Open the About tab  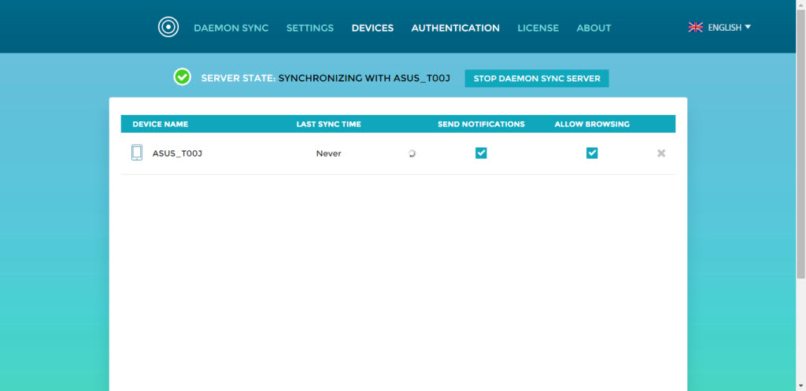(593, 28)
